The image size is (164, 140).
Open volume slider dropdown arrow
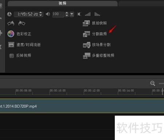coord(72,14)
